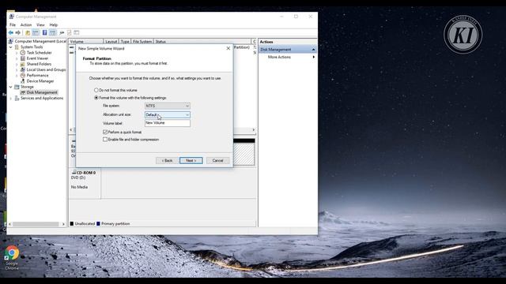Collapse the Storage tree node
The height and width of the screenshot is (284, 506).
(11, 87)
